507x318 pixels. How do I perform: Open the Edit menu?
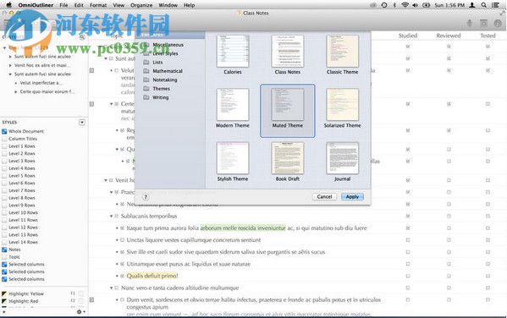click(x=79, y=5)
